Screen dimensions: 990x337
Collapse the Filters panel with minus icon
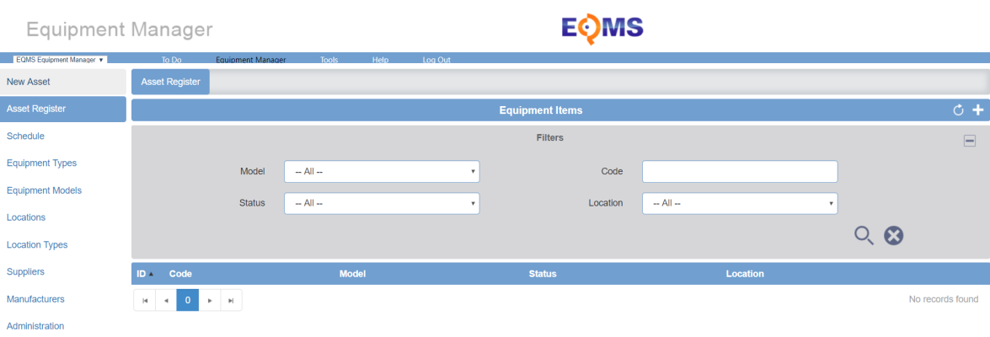point(970,142)
